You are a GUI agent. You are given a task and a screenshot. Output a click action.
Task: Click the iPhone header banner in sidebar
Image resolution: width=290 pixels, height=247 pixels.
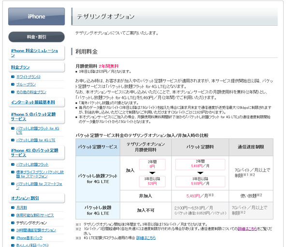[36, 16]
